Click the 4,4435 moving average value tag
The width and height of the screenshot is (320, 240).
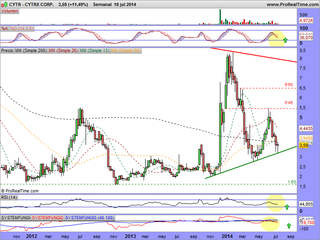pos(306,128)
